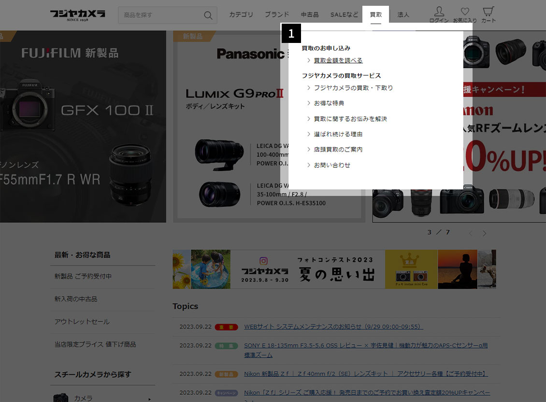Open the 中古品 menu

[310, 14]
